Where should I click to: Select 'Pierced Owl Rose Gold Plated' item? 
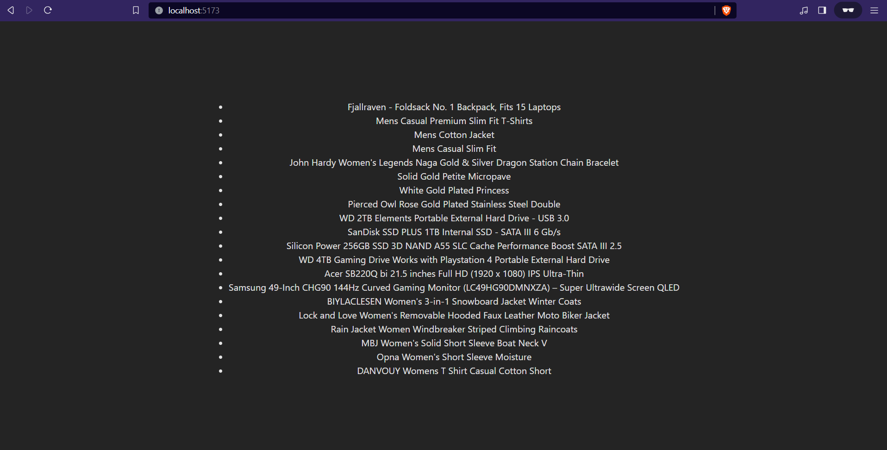pyautogui.click(x=454, y=204)
